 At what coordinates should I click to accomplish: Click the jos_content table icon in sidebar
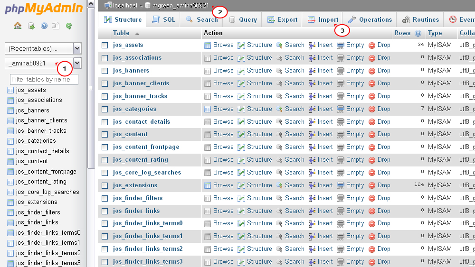coord(10,161)
